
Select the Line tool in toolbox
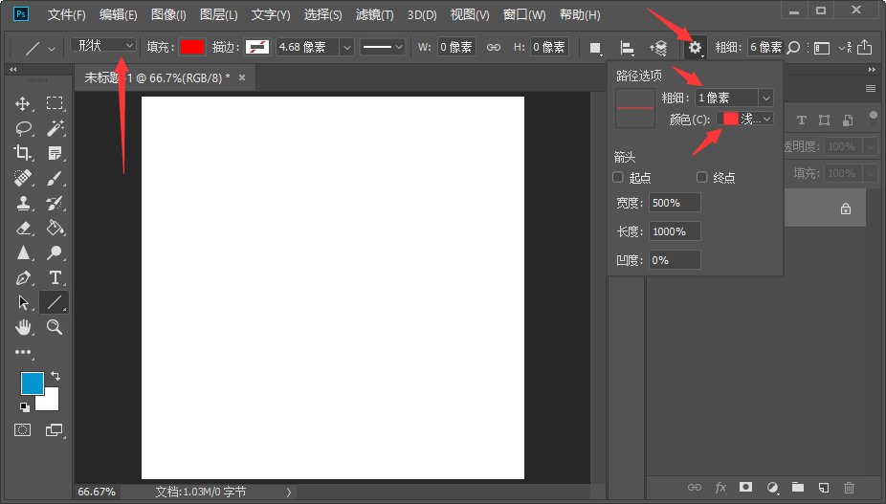[x=55, y=302]
